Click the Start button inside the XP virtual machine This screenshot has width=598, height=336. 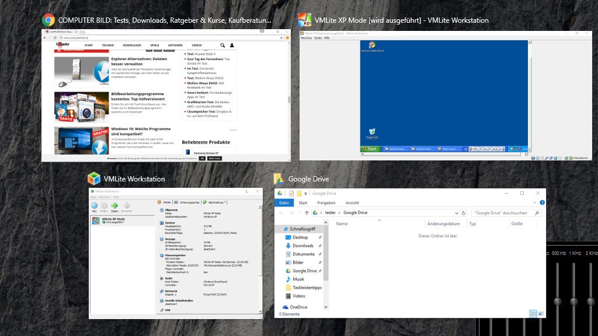coord(370,149)
